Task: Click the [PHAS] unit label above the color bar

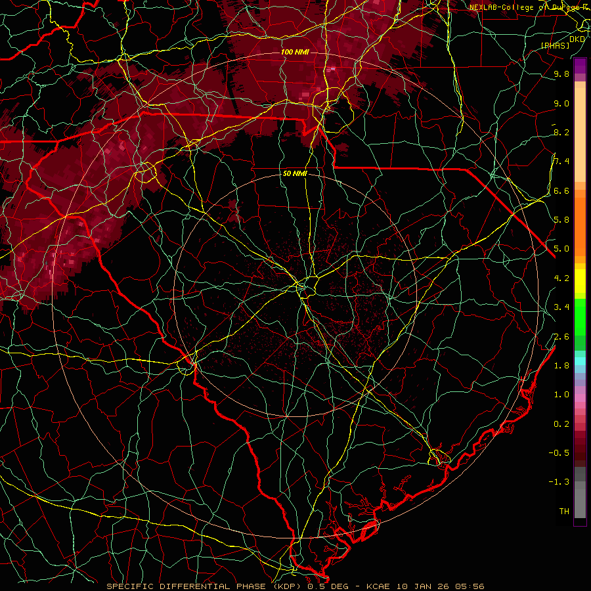Action: point(555,45)
